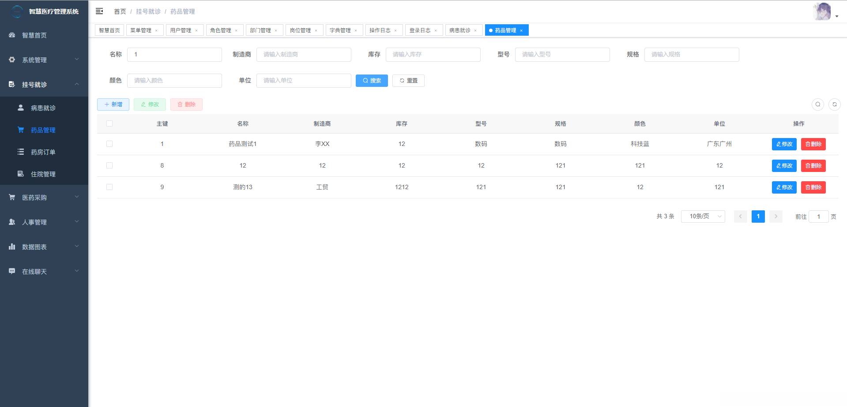Open 住院管理 submenu item

(44, 174)
